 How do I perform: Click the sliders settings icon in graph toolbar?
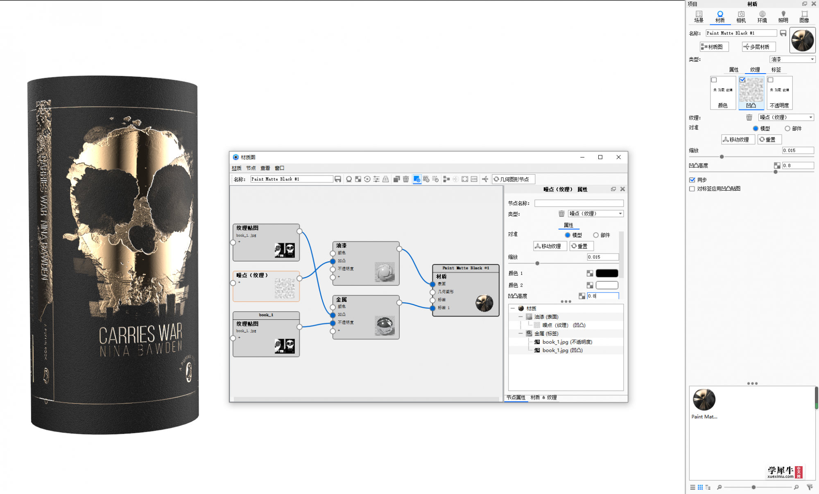click(376, 179)
